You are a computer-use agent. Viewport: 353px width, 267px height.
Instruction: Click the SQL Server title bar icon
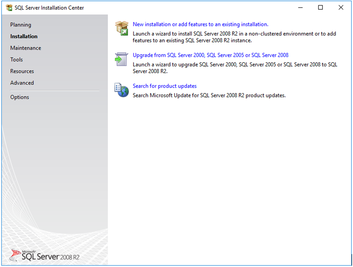pyautogui.click(x=9, y=8)
